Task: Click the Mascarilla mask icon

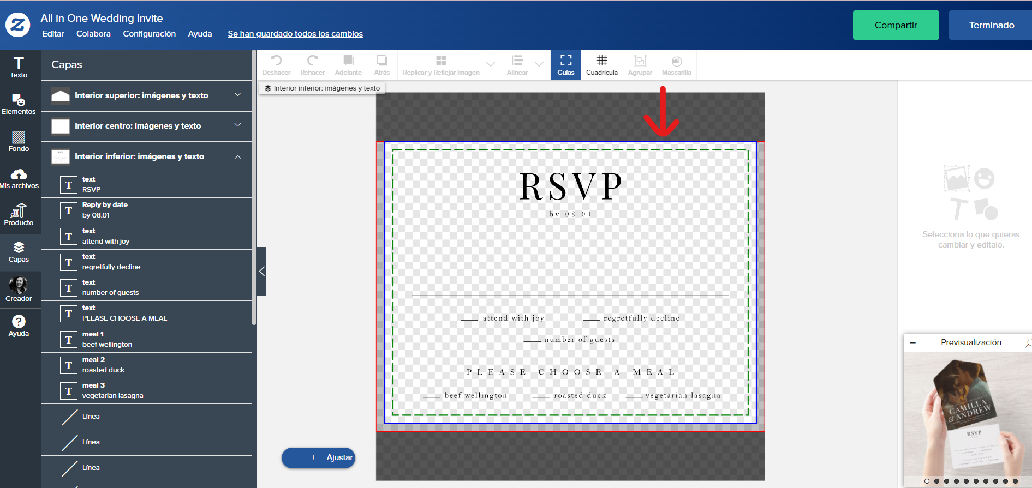Action: pos(677,65)
